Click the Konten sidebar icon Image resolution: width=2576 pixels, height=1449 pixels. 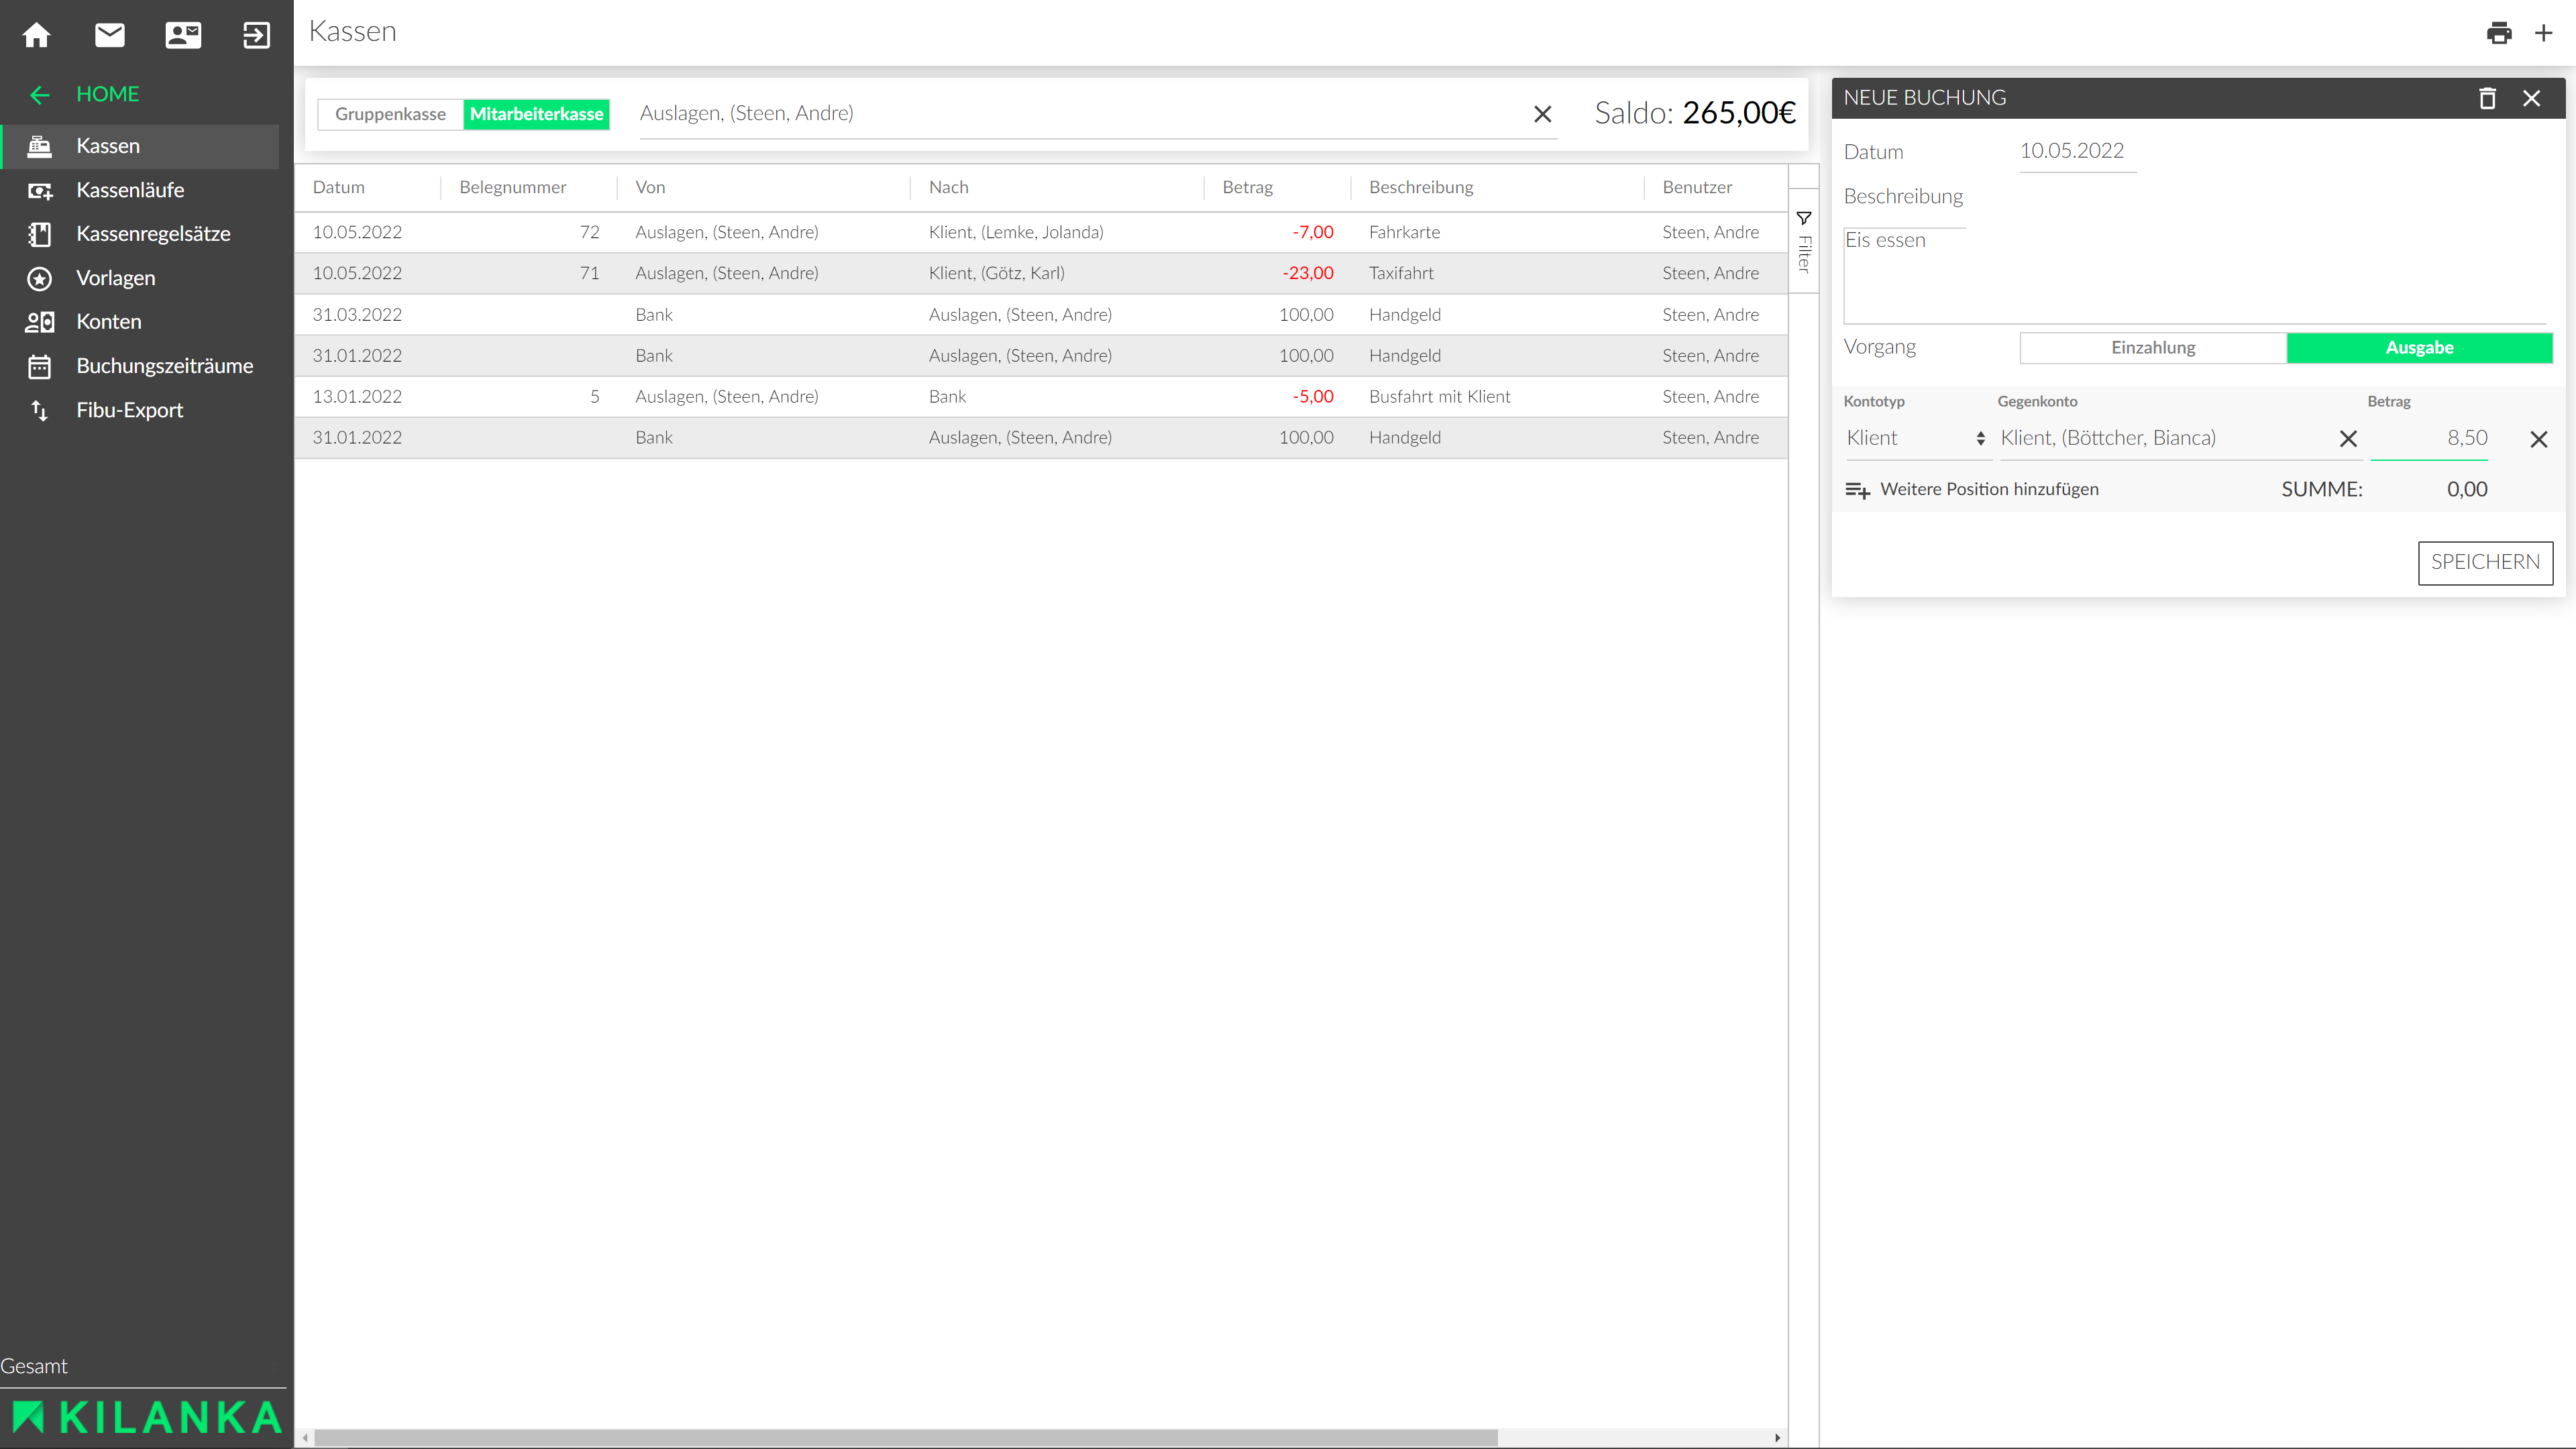click(40, 322)
